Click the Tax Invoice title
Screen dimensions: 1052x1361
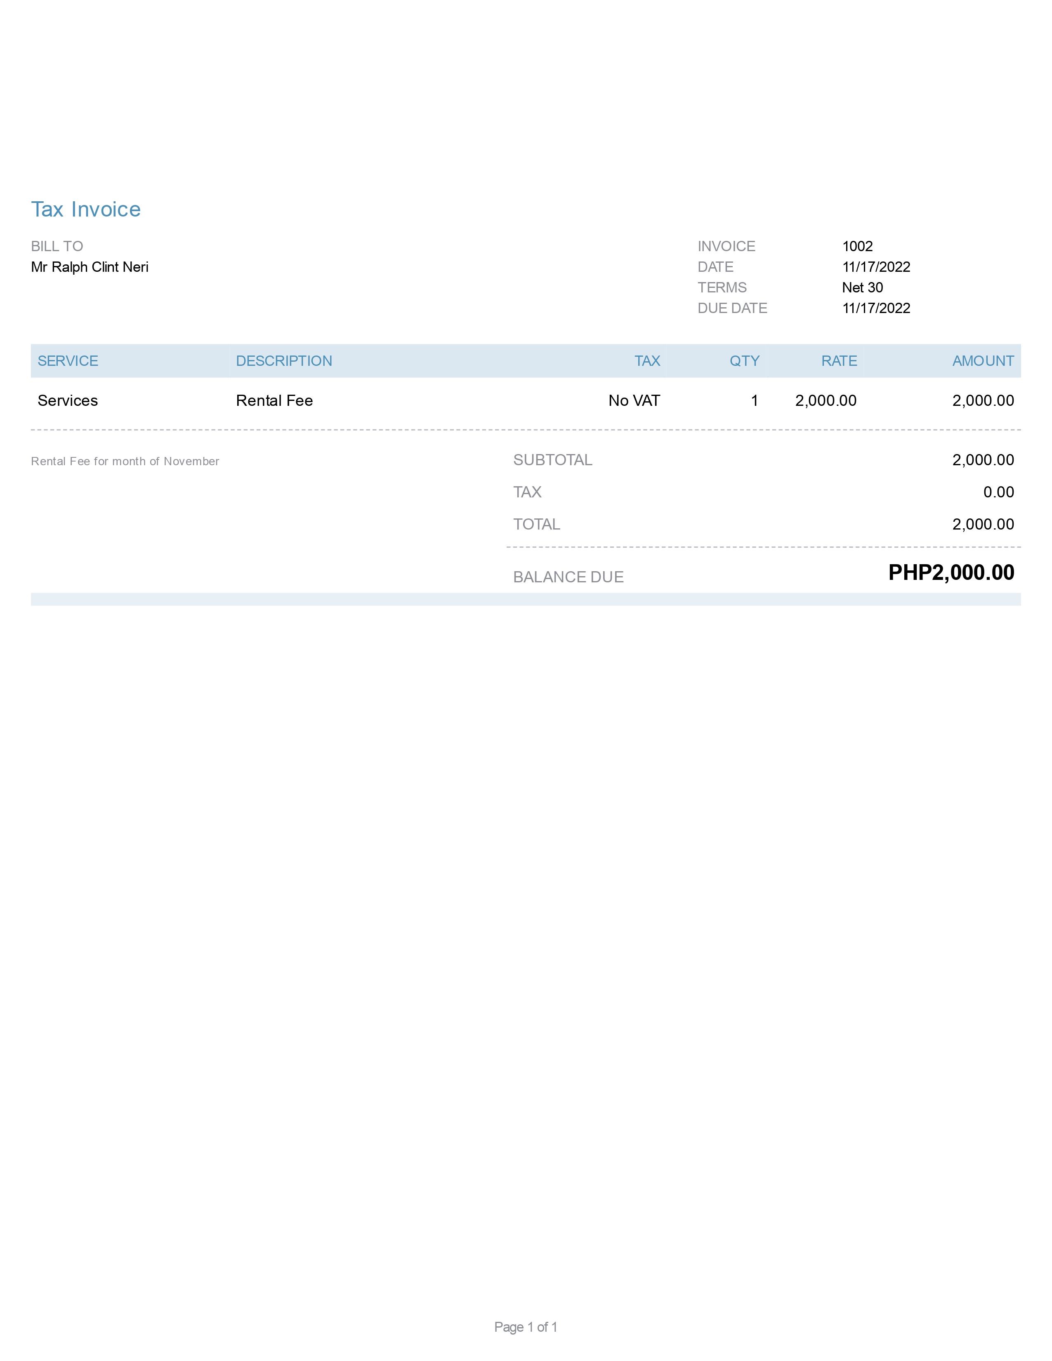[x=86, y=210]
